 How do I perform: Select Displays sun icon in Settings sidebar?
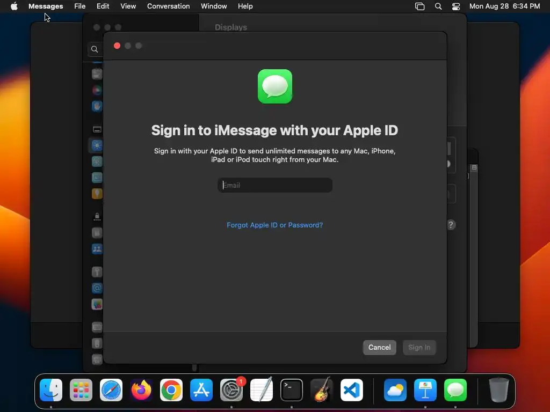pyautogui.click(x=97, y=145)
